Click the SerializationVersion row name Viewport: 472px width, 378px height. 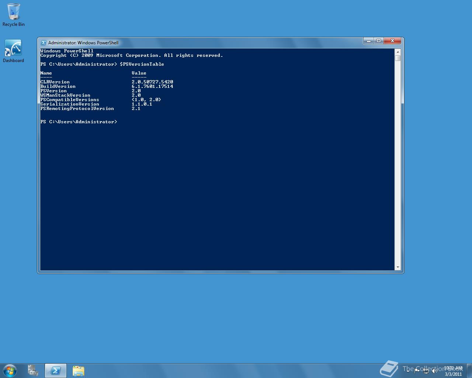point(70,104)
